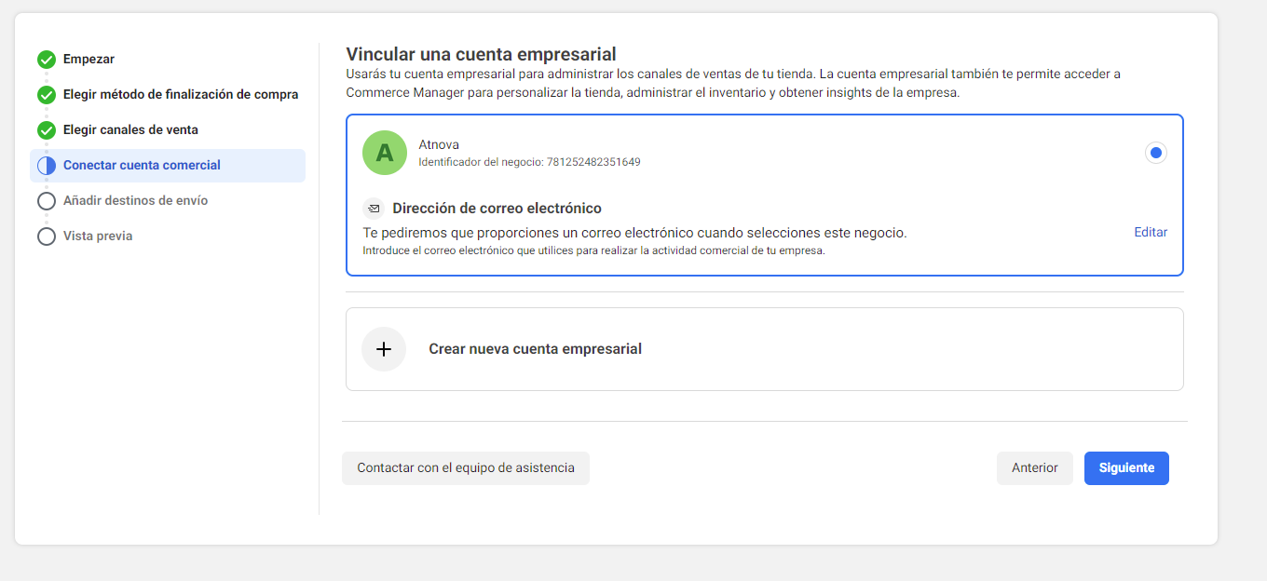Click the Vincular una cuenta empresarial heading
Screen dimensions: 1267x581
pos(481,55)
